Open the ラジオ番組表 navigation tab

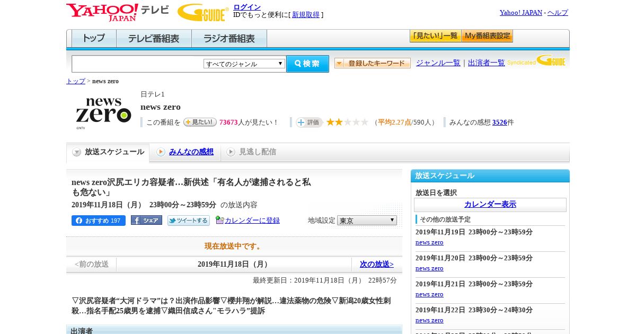coord(229,39)
